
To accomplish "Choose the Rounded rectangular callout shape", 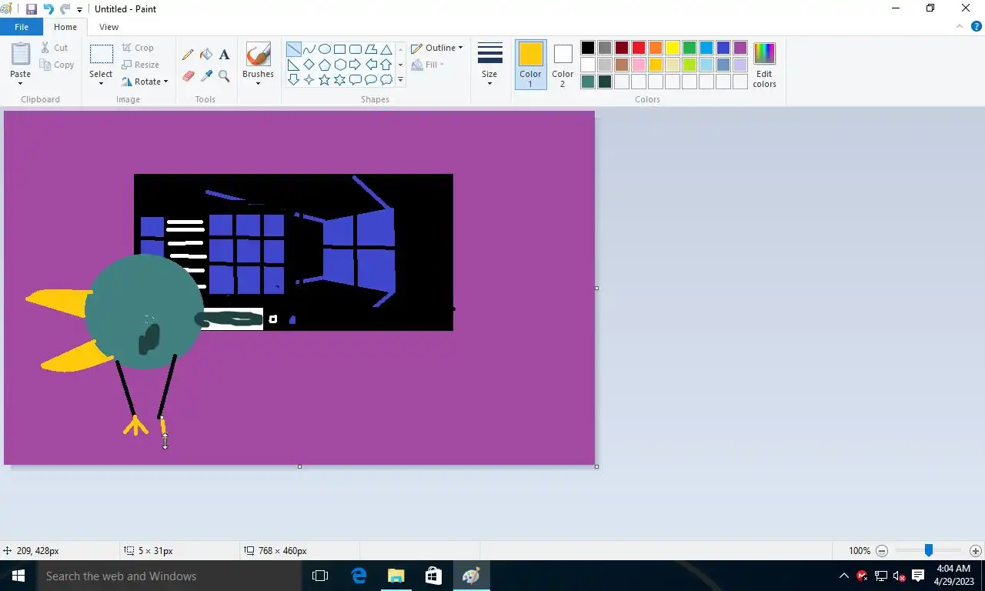I will (x=356, y=80).
